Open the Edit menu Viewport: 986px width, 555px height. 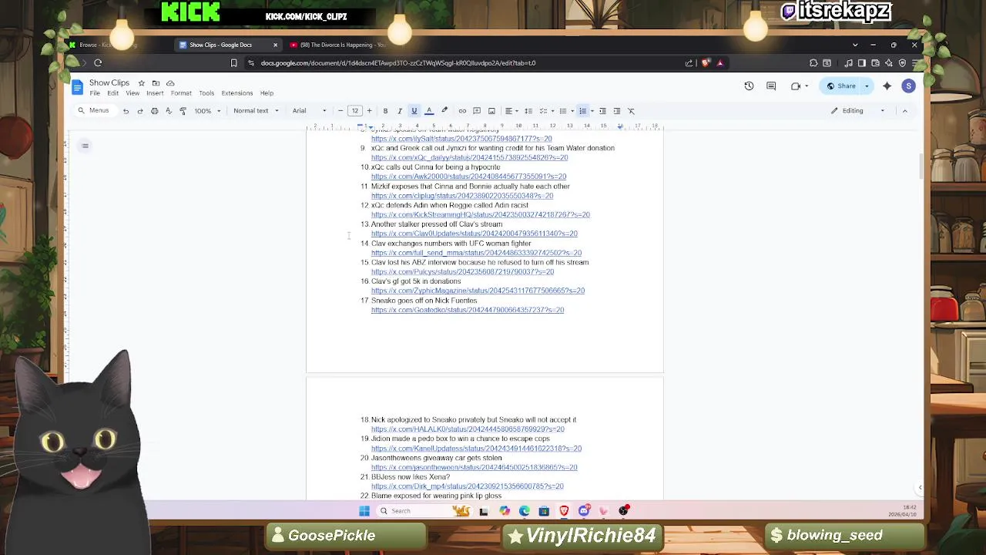113,93
